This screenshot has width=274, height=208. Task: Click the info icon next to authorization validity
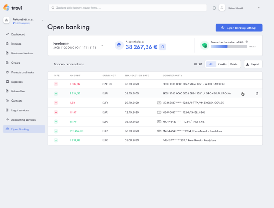click(247, 42)
